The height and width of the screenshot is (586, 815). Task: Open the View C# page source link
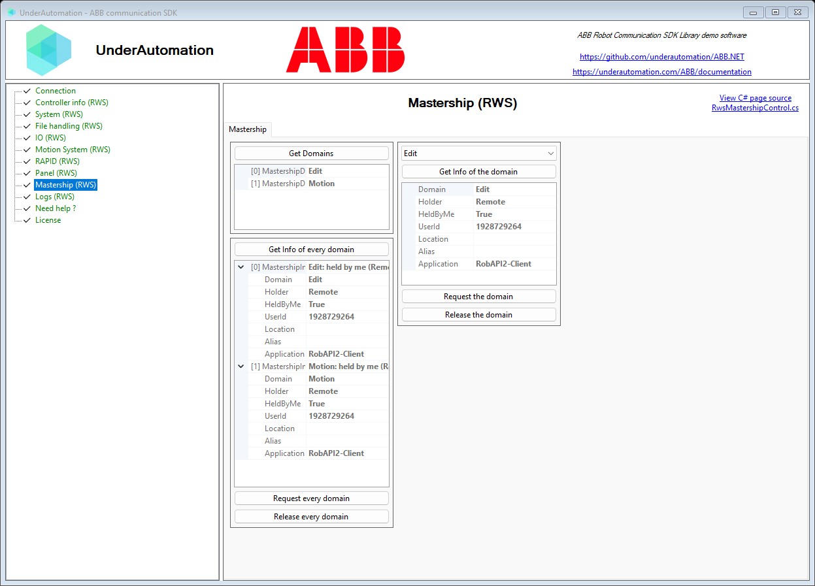(x=756, y=98)
